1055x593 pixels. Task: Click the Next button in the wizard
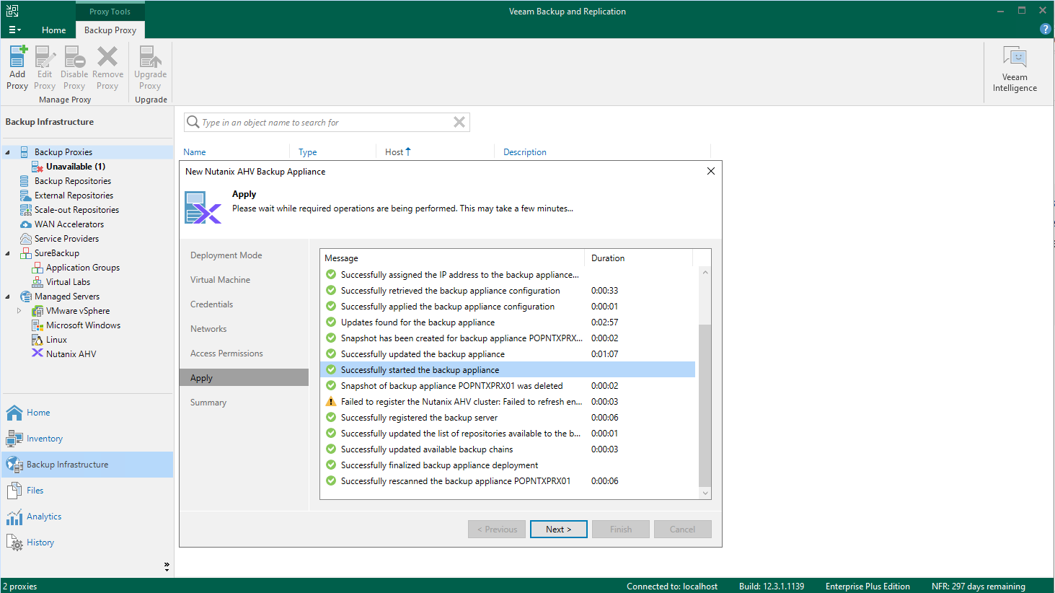559,530
